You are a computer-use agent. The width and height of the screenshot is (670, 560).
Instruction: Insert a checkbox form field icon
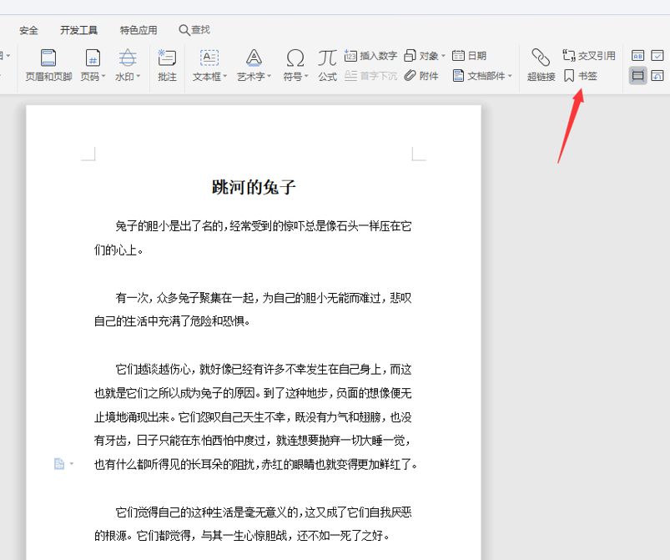pyautogui.click(x=657, y=56)
